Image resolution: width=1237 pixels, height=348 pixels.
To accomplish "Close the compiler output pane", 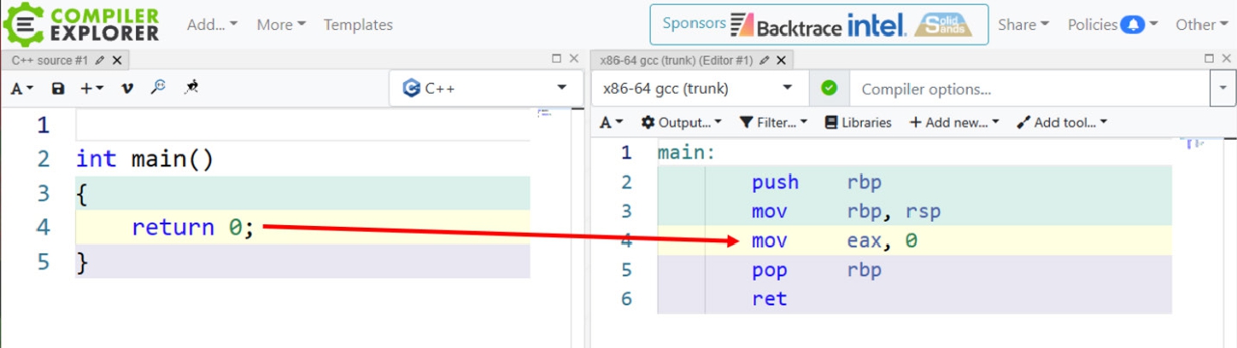I will click(x=1226, y=59).
